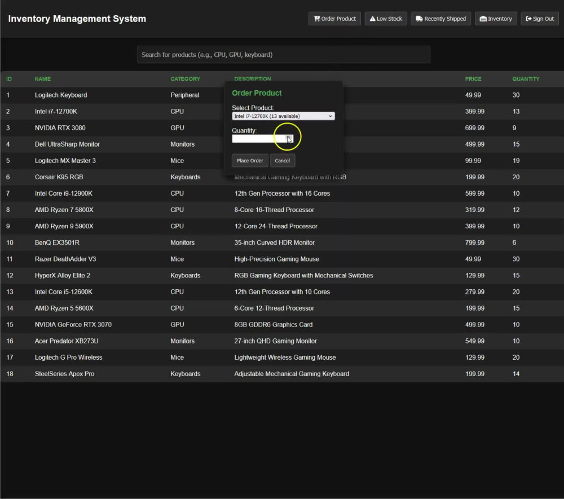The height and width of the screenshot is (499, 564).
Task: Click the Quantity spinner arrows
Action: pyautogui.click(x=289, y=139)
